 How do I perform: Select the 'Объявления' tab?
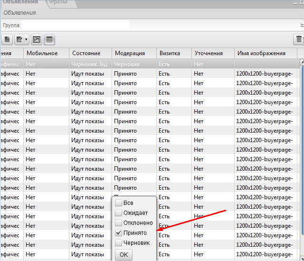pyautogui.click(x=21, y=3)
